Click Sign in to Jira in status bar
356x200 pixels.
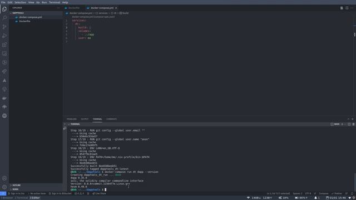coord(16,193)
